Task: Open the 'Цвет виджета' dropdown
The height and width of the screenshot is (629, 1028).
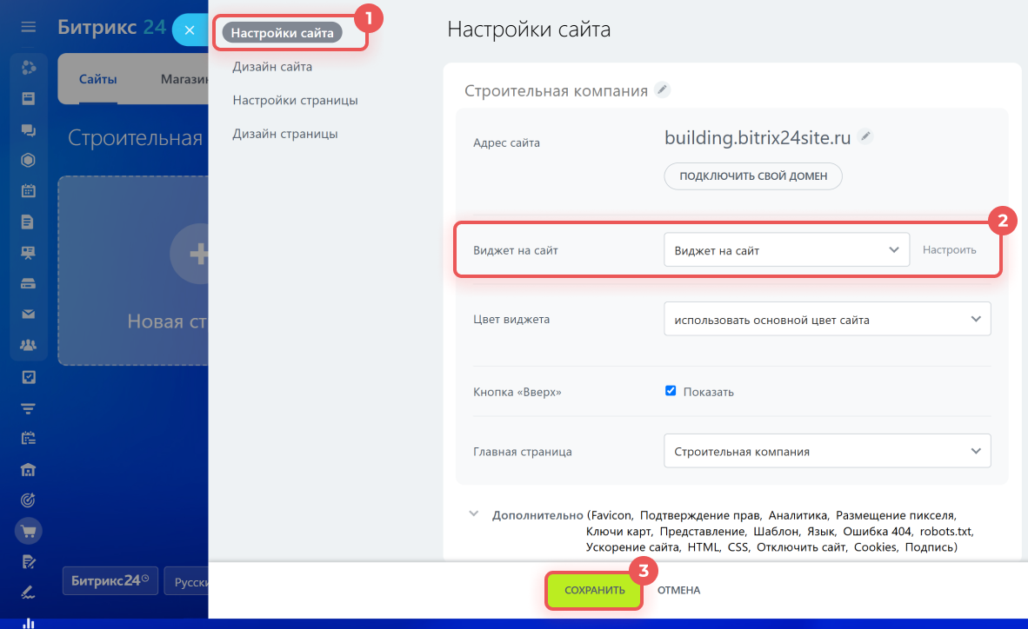Action: click(826, 320)
